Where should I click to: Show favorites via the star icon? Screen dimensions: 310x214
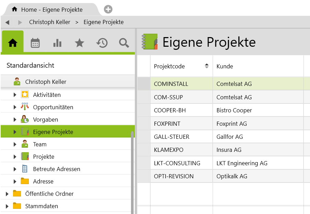pyautogui.click(x=80, y=43)
